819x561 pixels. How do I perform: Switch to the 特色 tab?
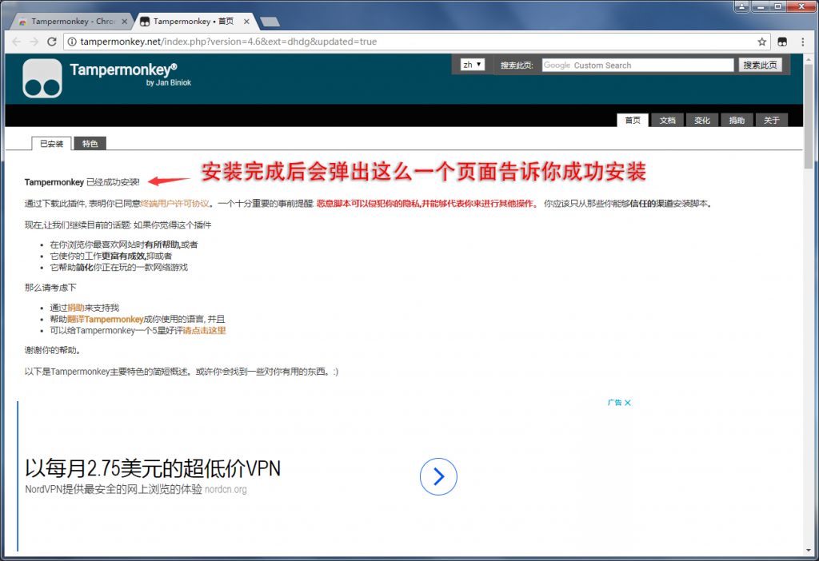pos(90,143)
